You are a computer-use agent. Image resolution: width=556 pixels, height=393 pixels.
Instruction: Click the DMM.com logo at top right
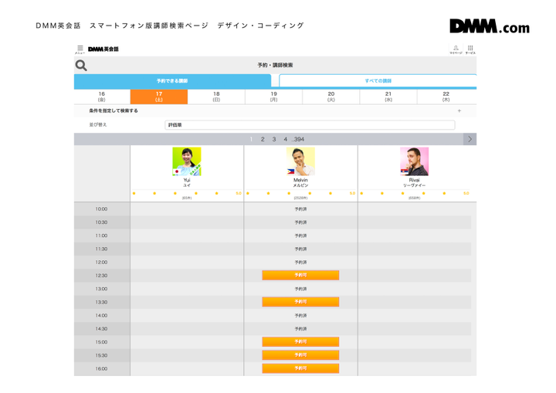490,26
